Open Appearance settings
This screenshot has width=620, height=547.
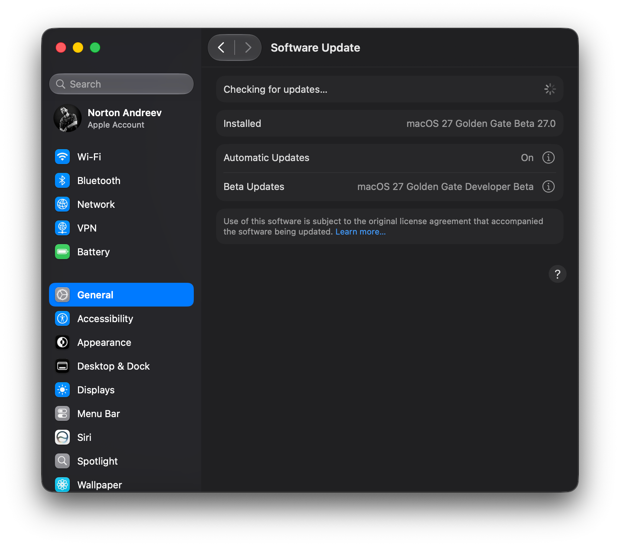121,342
